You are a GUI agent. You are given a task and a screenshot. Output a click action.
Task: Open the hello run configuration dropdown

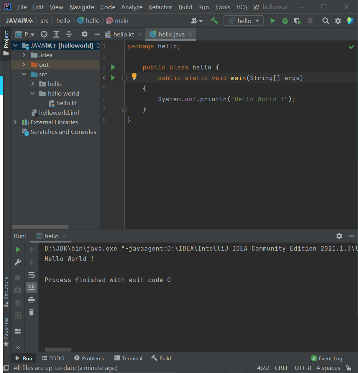pyautogui.click(x=244, y=21)
